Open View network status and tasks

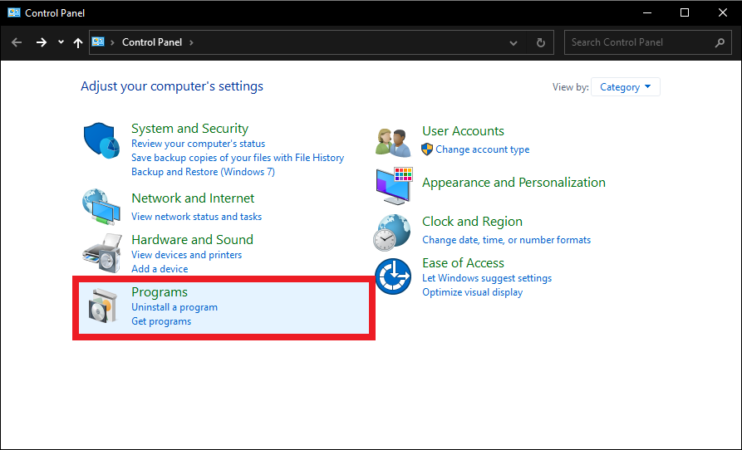[196, 217]
